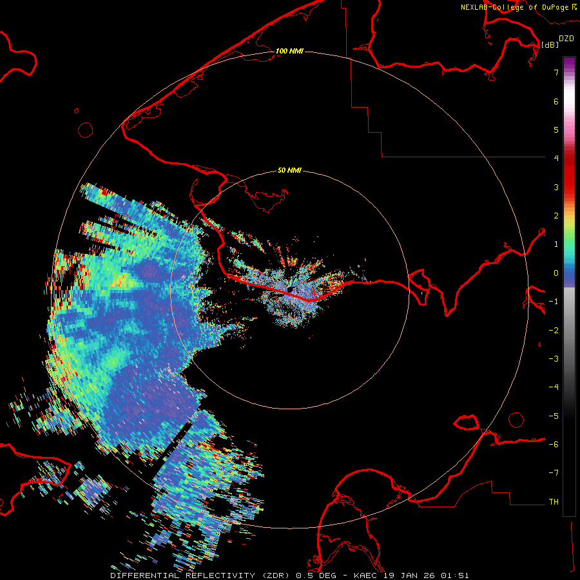Click the 4 value on the color scale
Viewport: 580px width, 580px height.
[556, 159]
